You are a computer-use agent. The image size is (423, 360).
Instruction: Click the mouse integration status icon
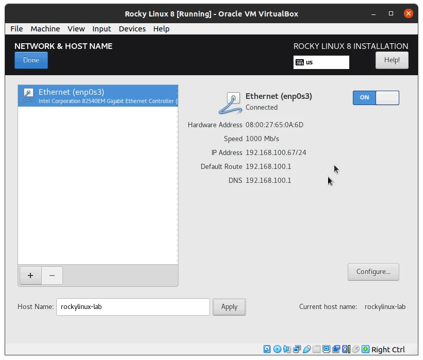pyautogui.click(x=355, y=349)
